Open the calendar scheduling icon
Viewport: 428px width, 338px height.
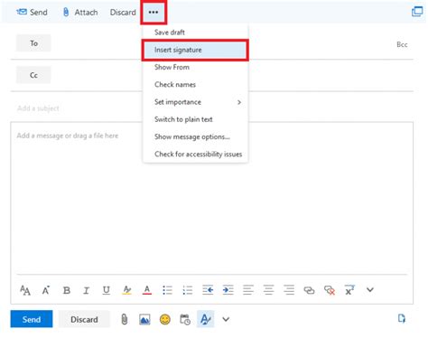[185, 319]
